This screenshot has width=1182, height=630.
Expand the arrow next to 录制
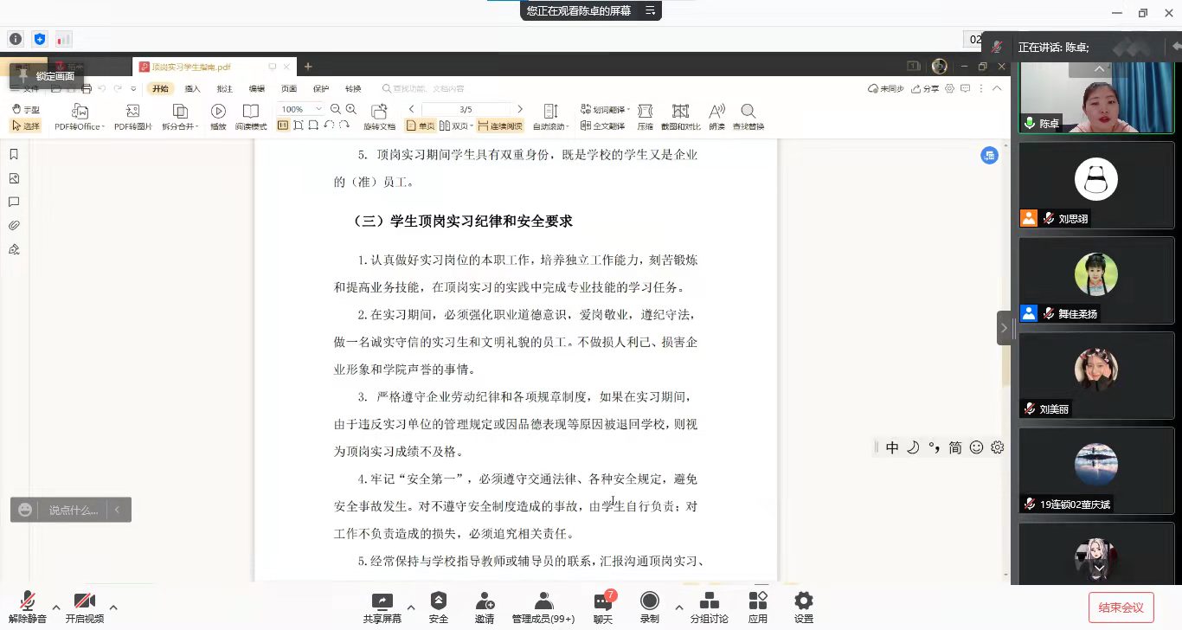click(x=678, y=607)
